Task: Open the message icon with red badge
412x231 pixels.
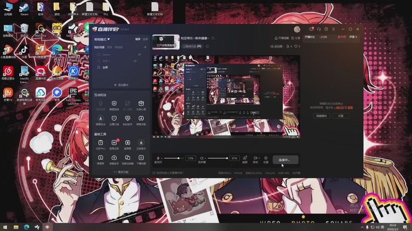Action: pyautogui.click(x=312, y=29)
